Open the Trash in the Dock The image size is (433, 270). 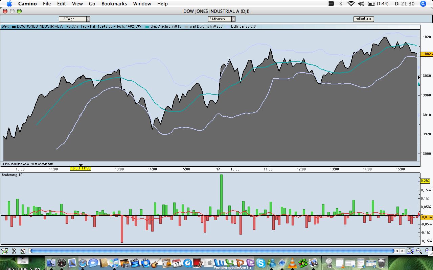coord(382,263)
